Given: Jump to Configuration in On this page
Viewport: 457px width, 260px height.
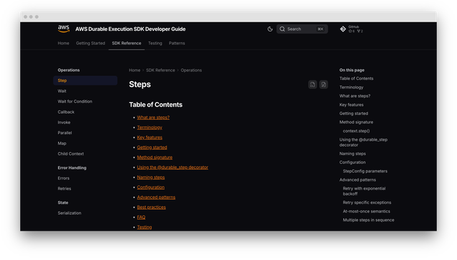Looking at the screenshot, I should [352, 162].
